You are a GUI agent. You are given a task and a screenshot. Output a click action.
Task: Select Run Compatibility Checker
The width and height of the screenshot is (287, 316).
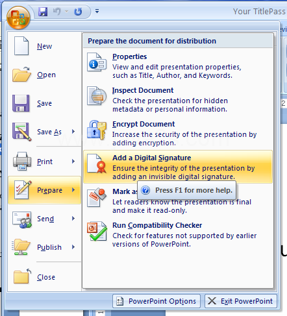pos(178,234)
